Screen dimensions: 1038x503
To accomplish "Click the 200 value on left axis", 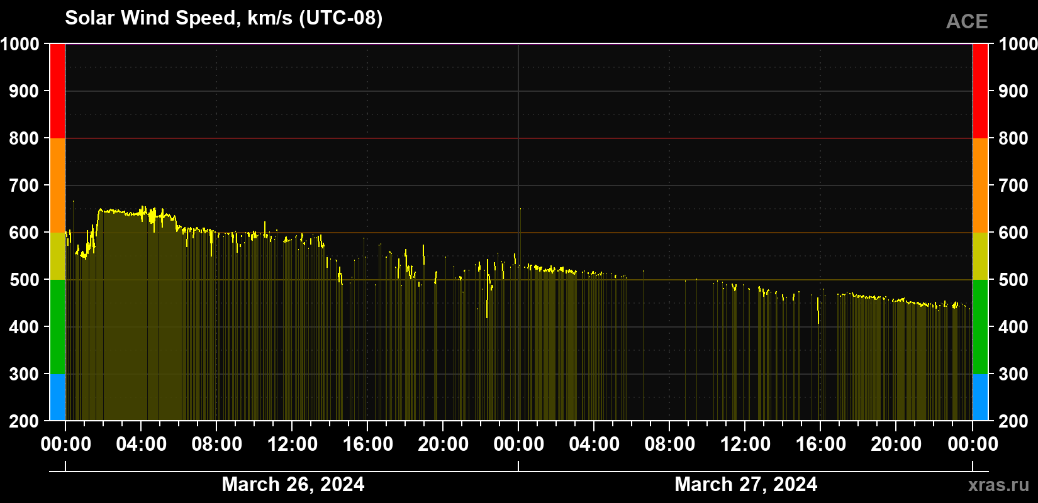I will 25,421.
